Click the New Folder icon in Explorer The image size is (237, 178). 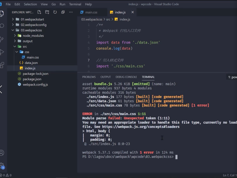tap(47, 12)
